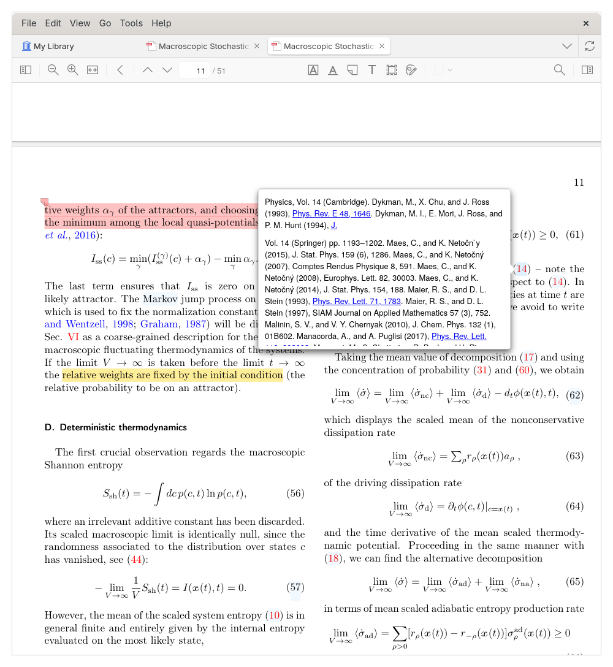Go to previous page arrow
This screenshot has width=613, height=667.
click(148, 70)
